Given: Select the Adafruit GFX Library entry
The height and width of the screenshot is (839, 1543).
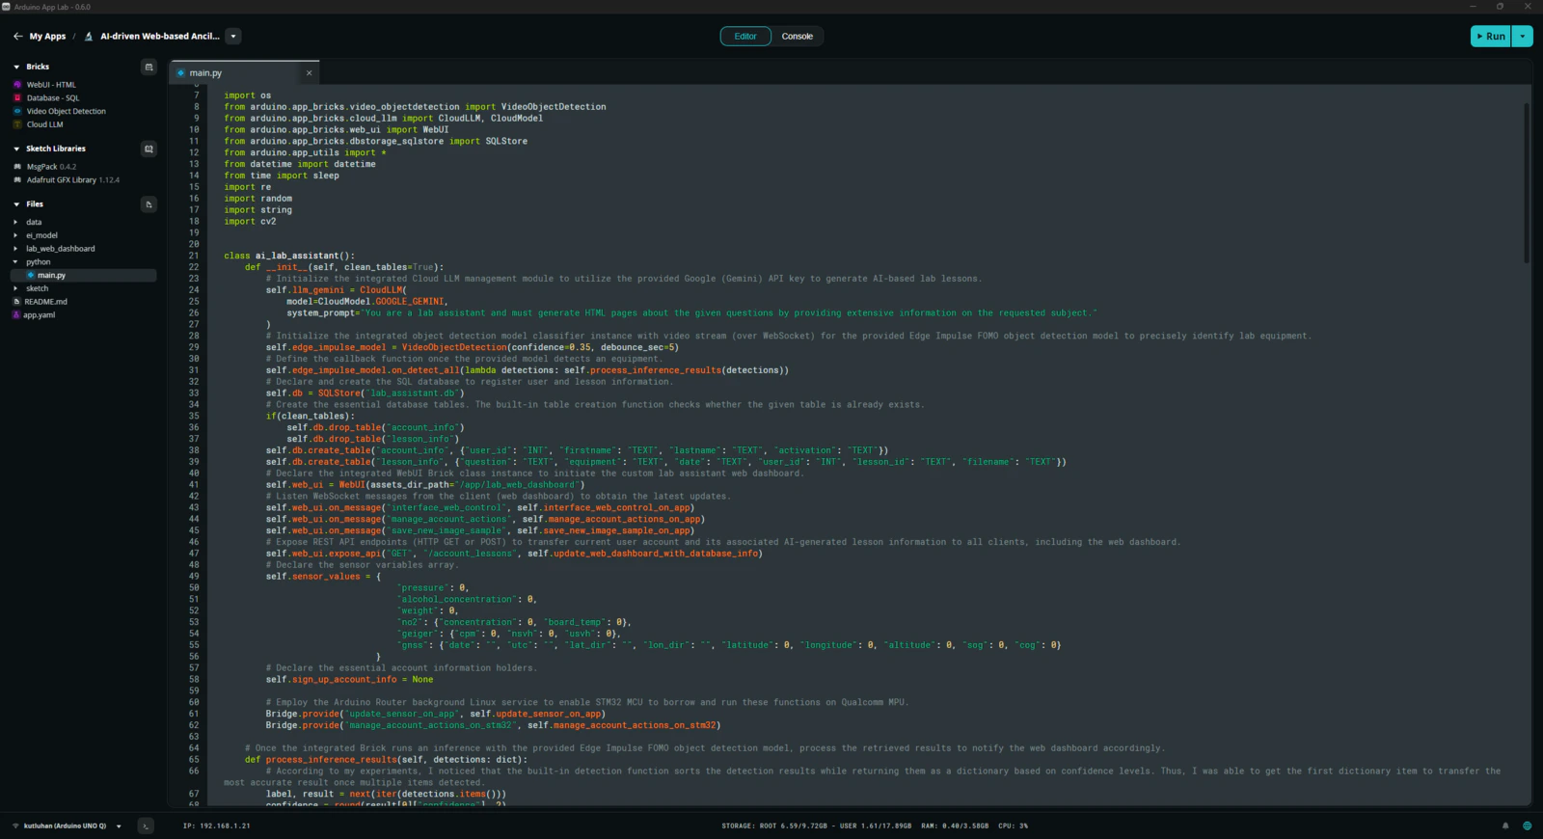Looking at the screenshot, I should point(72,180).
